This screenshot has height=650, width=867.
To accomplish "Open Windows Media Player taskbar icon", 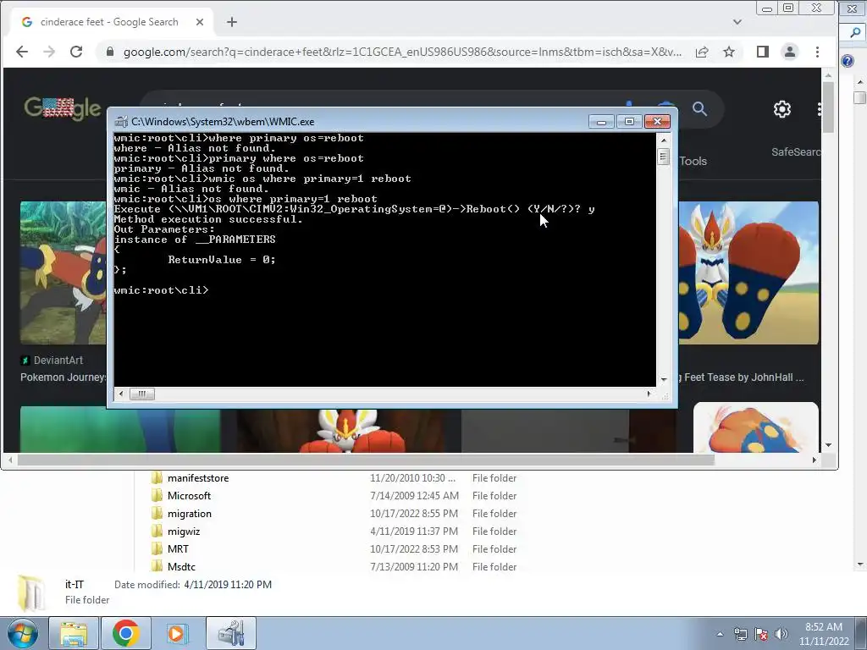I will click(x=176, y=633).
